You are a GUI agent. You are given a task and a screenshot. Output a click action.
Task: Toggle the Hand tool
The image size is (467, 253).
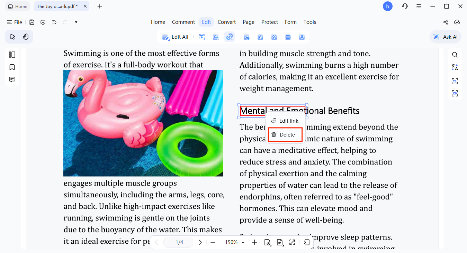[x=26, y=37]
